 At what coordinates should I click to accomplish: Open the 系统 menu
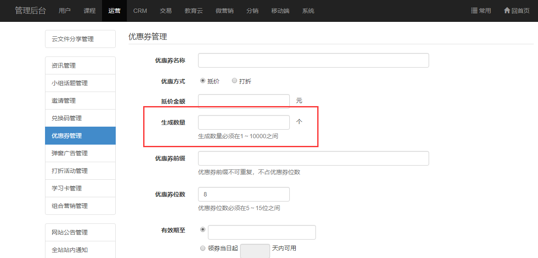[x=308, y=11]
